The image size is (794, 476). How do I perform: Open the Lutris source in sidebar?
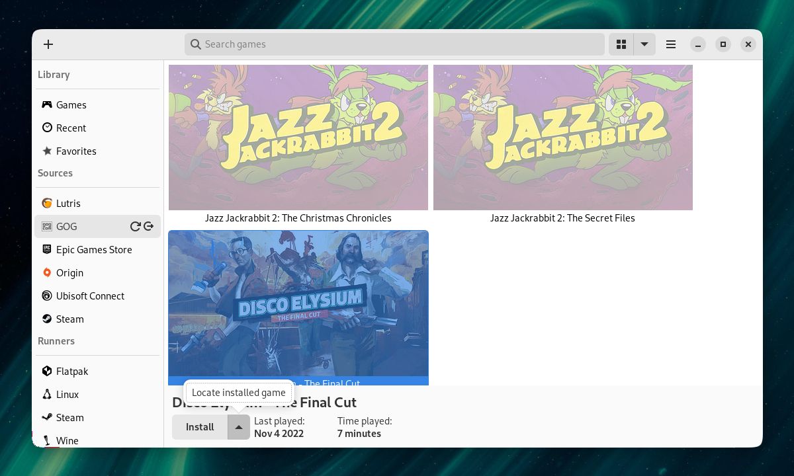coord(68,203)
